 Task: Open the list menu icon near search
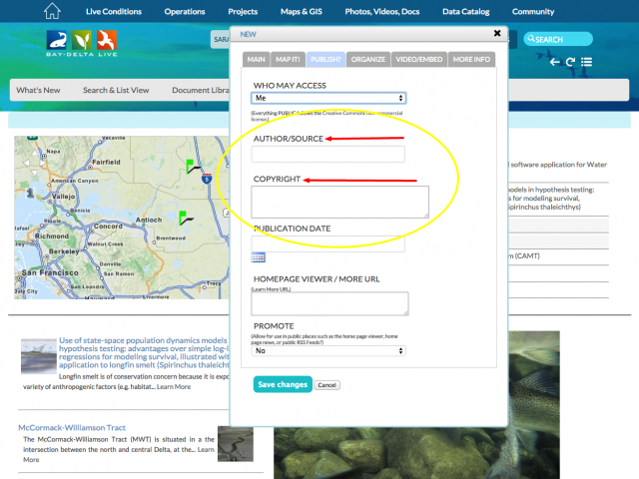(x=587, y=62)
